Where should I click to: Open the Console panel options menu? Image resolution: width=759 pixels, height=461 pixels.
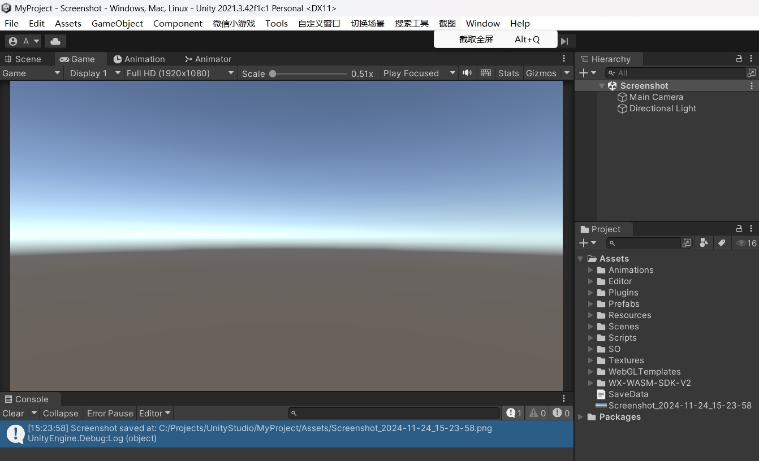563,398
